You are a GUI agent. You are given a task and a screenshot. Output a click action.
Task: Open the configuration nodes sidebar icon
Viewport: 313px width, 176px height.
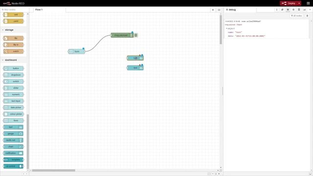point(293,10)
